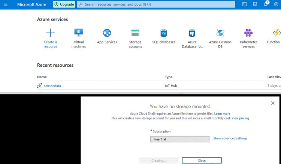Click Show advanced settings link
281x164 pixels.
pyautogui.click(x=230, y=138)
